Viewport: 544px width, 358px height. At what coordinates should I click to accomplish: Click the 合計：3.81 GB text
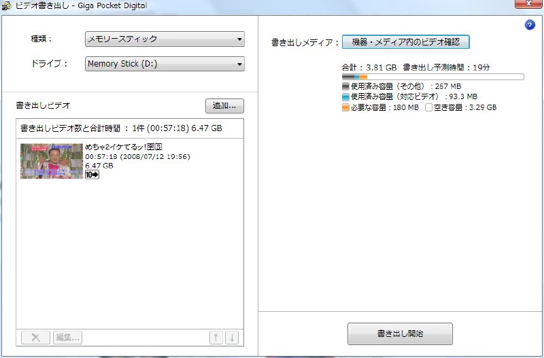point(369,67)
